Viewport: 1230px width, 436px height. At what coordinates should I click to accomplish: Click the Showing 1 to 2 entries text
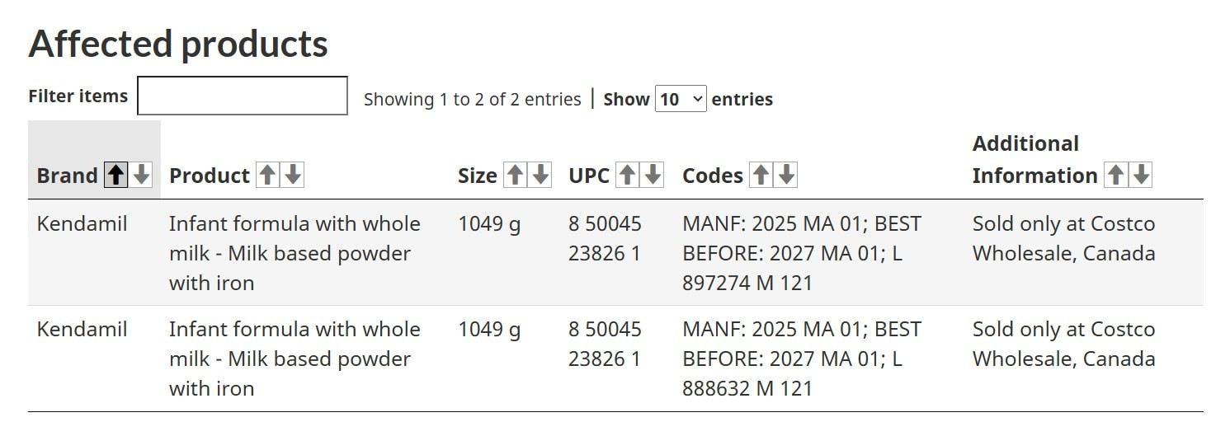pyautogui.click(x=472, y=100)
